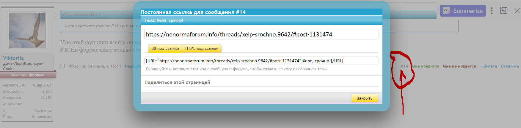Screen dimensions: 521x128
Task: Open Viktoriia's bird avatar
Action: (27, 30)
